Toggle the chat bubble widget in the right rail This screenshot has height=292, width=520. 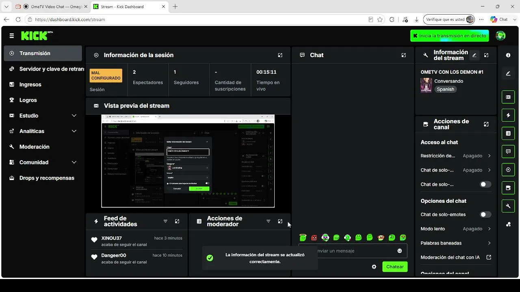pyautogui.click(x=508, y=152)
